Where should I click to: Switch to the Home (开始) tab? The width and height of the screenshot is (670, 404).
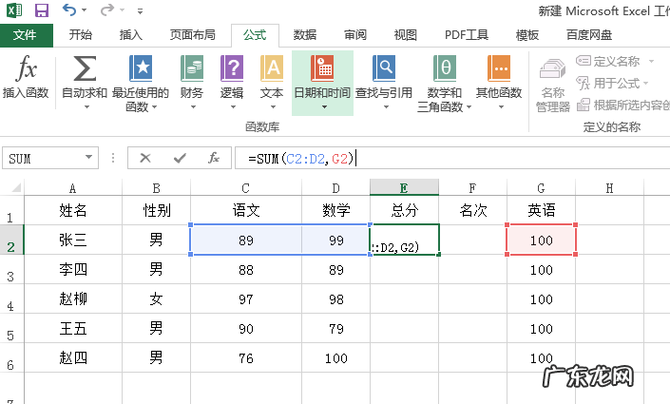[81, 35]
